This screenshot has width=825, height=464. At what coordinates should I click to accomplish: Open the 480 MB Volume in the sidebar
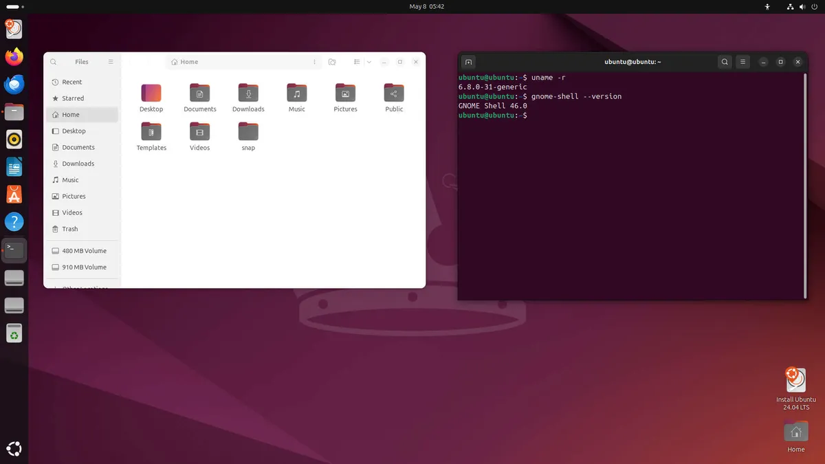pyautogui.click(x=82, y=251)
